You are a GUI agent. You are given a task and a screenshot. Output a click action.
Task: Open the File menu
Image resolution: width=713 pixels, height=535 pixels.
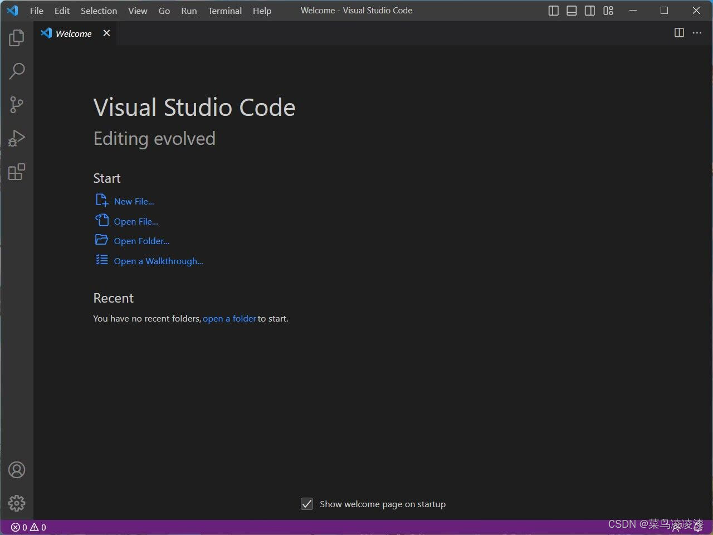[37, 11]
